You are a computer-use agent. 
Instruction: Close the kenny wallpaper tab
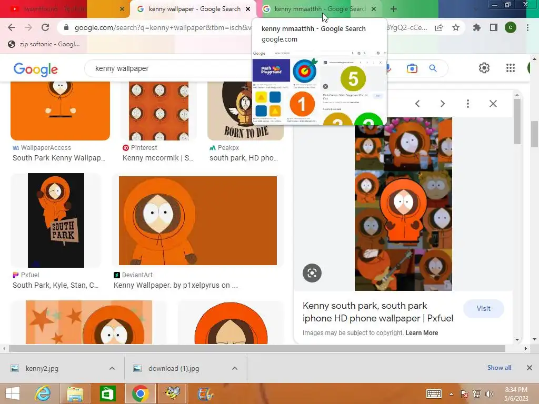click(x=248, y=9)
